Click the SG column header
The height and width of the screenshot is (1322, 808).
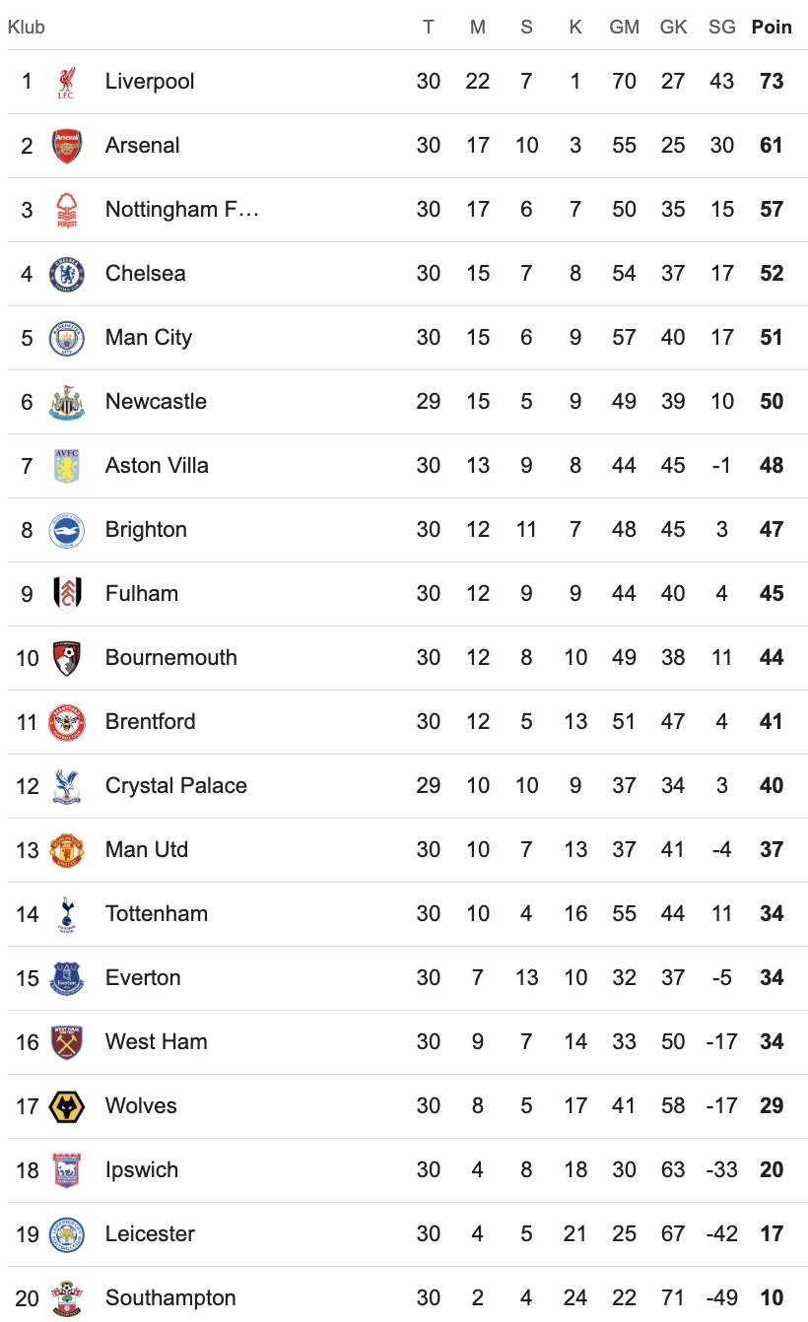722,28
